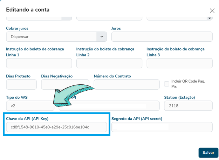This screenshot has height=160, width=219.
Task: Click the Station (Estação) field showing 2118
Action: pyautogui.click(x=188, y=106)
